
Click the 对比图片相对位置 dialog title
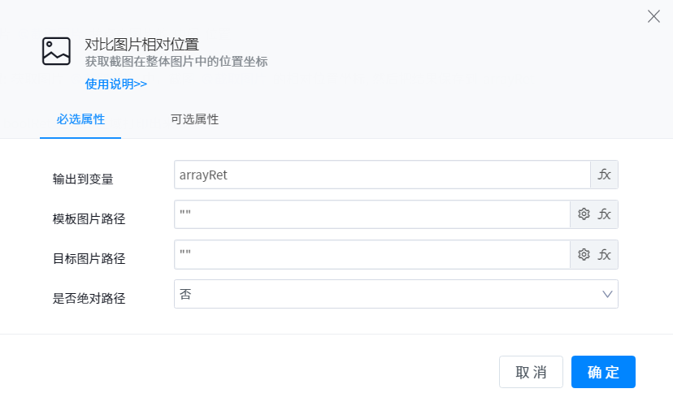[142, 44]
